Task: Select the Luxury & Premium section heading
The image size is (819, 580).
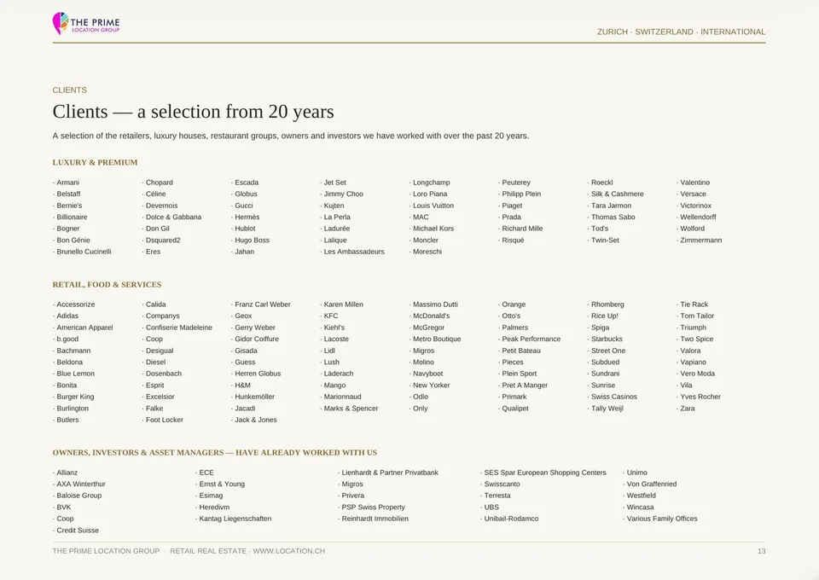Action: [x=95, y=162]
